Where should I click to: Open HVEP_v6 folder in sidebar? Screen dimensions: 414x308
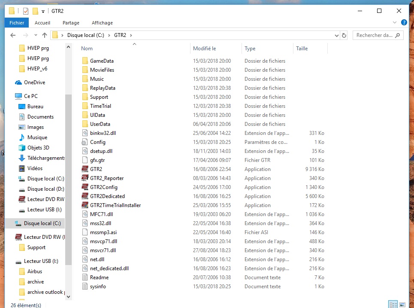click(33, 69)
